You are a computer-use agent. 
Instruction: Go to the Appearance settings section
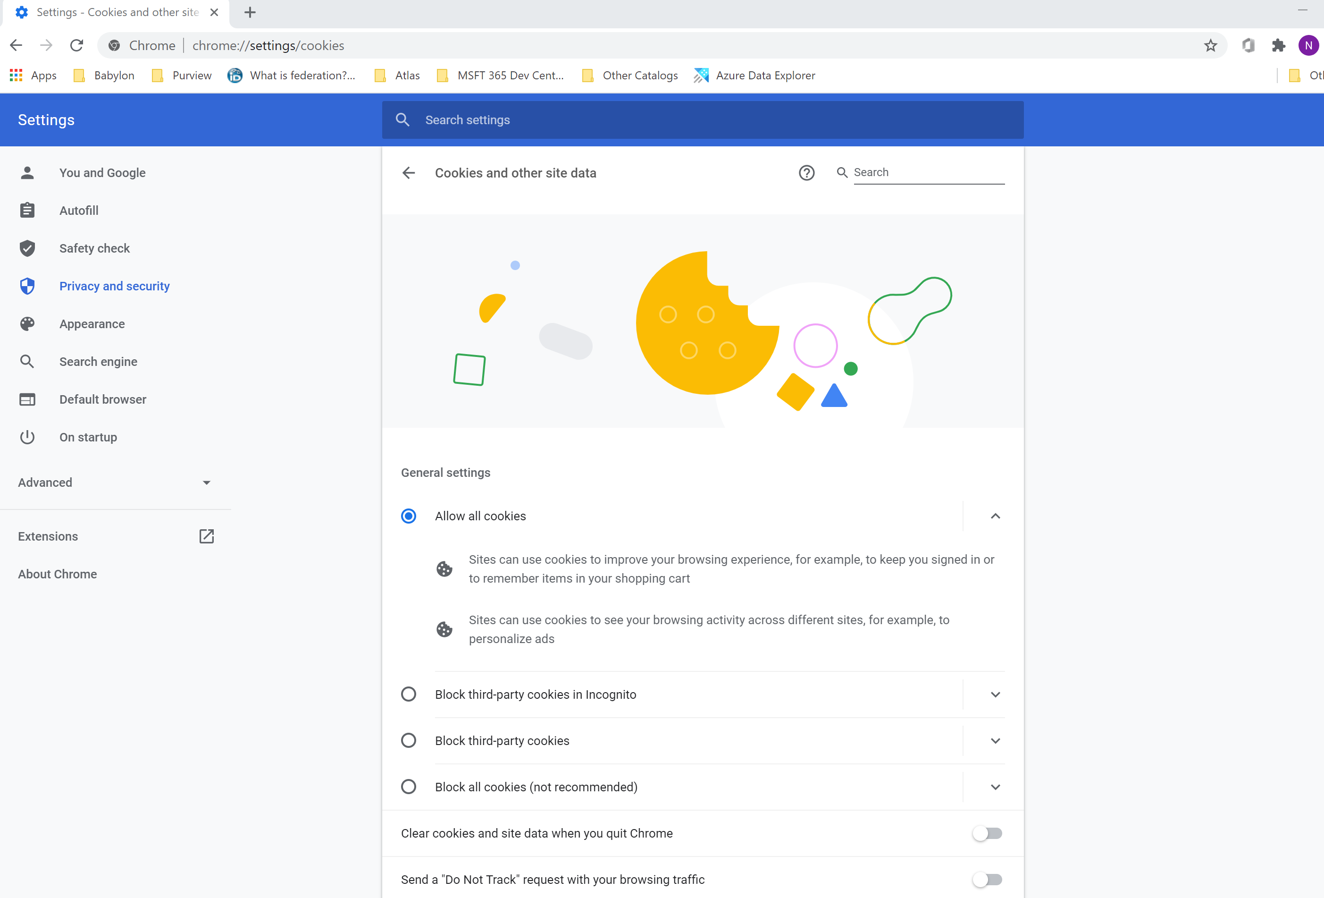92,323
